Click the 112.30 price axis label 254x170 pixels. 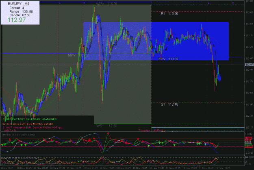pos(249,116)
